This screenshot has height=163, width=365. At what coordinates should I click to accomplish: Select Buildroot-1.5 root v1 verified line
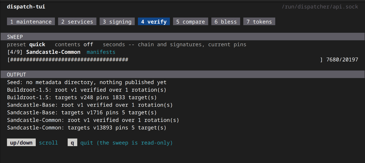[87, 90]
